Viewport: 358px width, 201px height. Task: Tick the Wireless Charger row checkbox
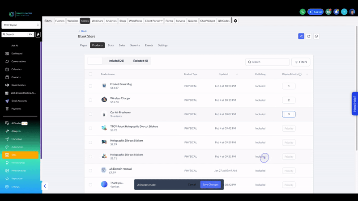tap(90, 100)
